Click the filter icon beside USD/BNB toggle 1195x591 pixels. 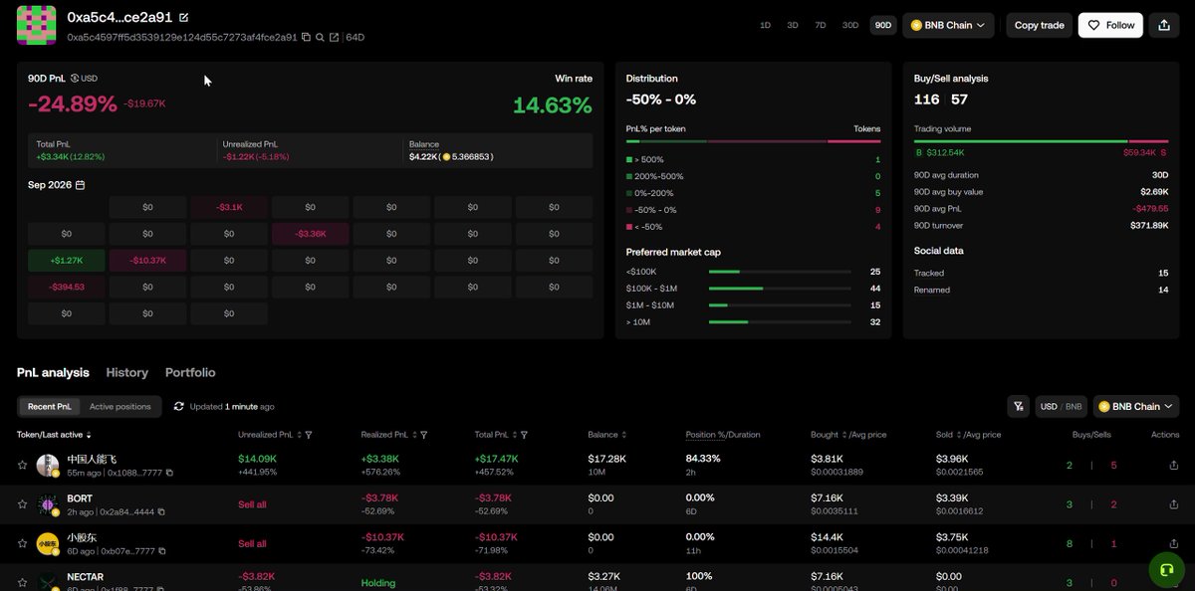[x=1018, y=406]
